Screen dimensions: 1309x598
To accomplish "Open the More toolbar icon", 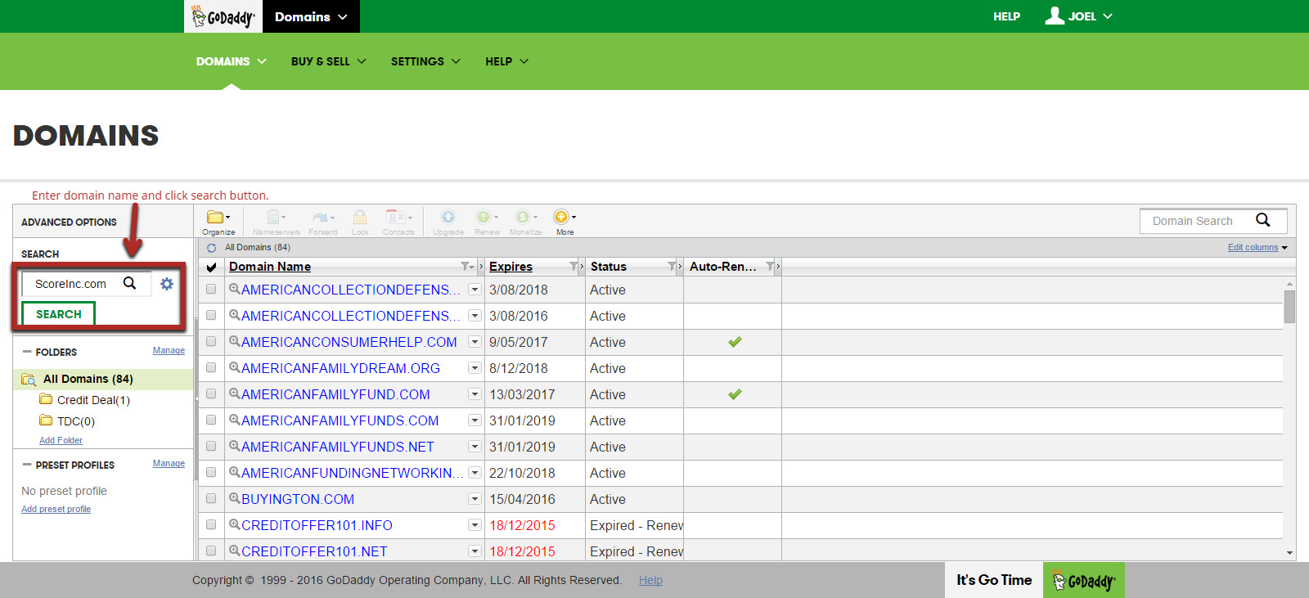I will coord(565,217).
